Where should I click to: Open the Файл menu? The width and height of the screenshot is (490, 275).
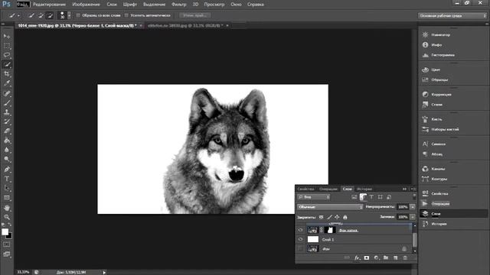[23, 5]
